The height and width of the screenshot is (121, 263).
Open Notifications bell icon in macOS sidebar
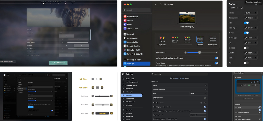pos(125,17)
